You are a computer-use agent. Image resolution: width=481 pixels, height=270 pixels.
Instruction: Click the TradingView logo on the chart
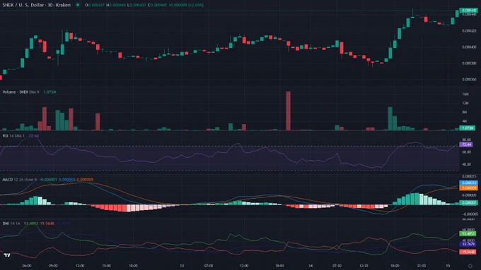(x=7, y=255)
